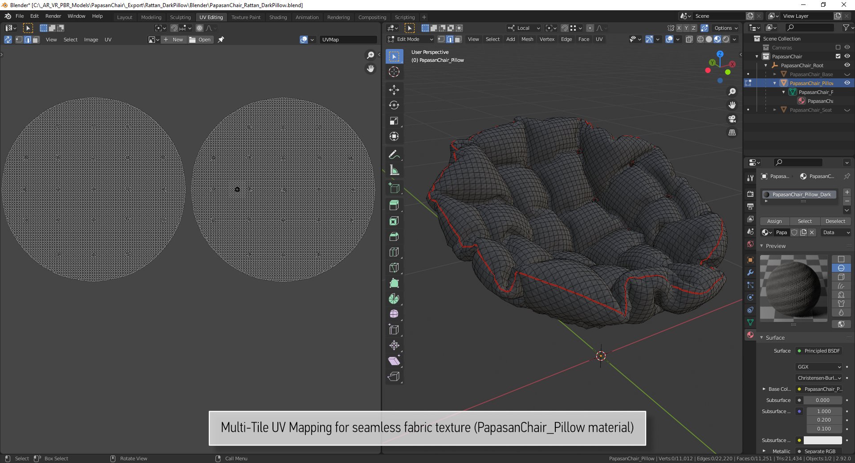Open the Christensen-Burley subsurface method dropdown
This screenshot has width=855, height=463.
click(x=818, y=378)
